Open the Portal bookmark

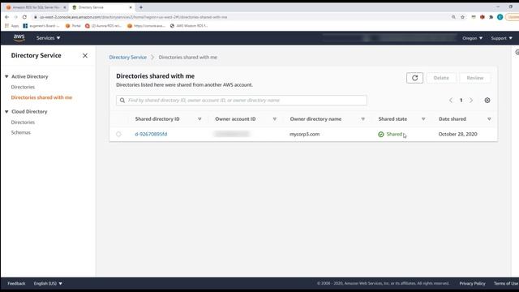point(73,26)
